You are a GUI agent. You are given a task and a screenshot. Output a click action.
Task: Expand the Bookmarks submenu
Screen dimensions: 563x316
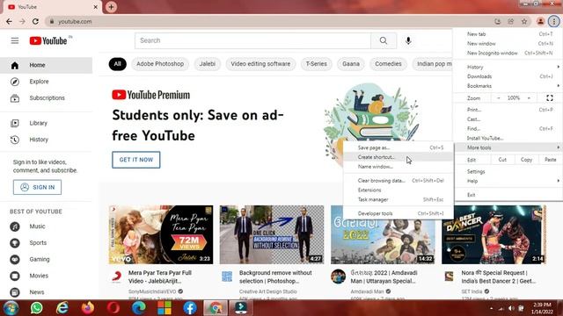pyautogui.click(x=508, y=86)
